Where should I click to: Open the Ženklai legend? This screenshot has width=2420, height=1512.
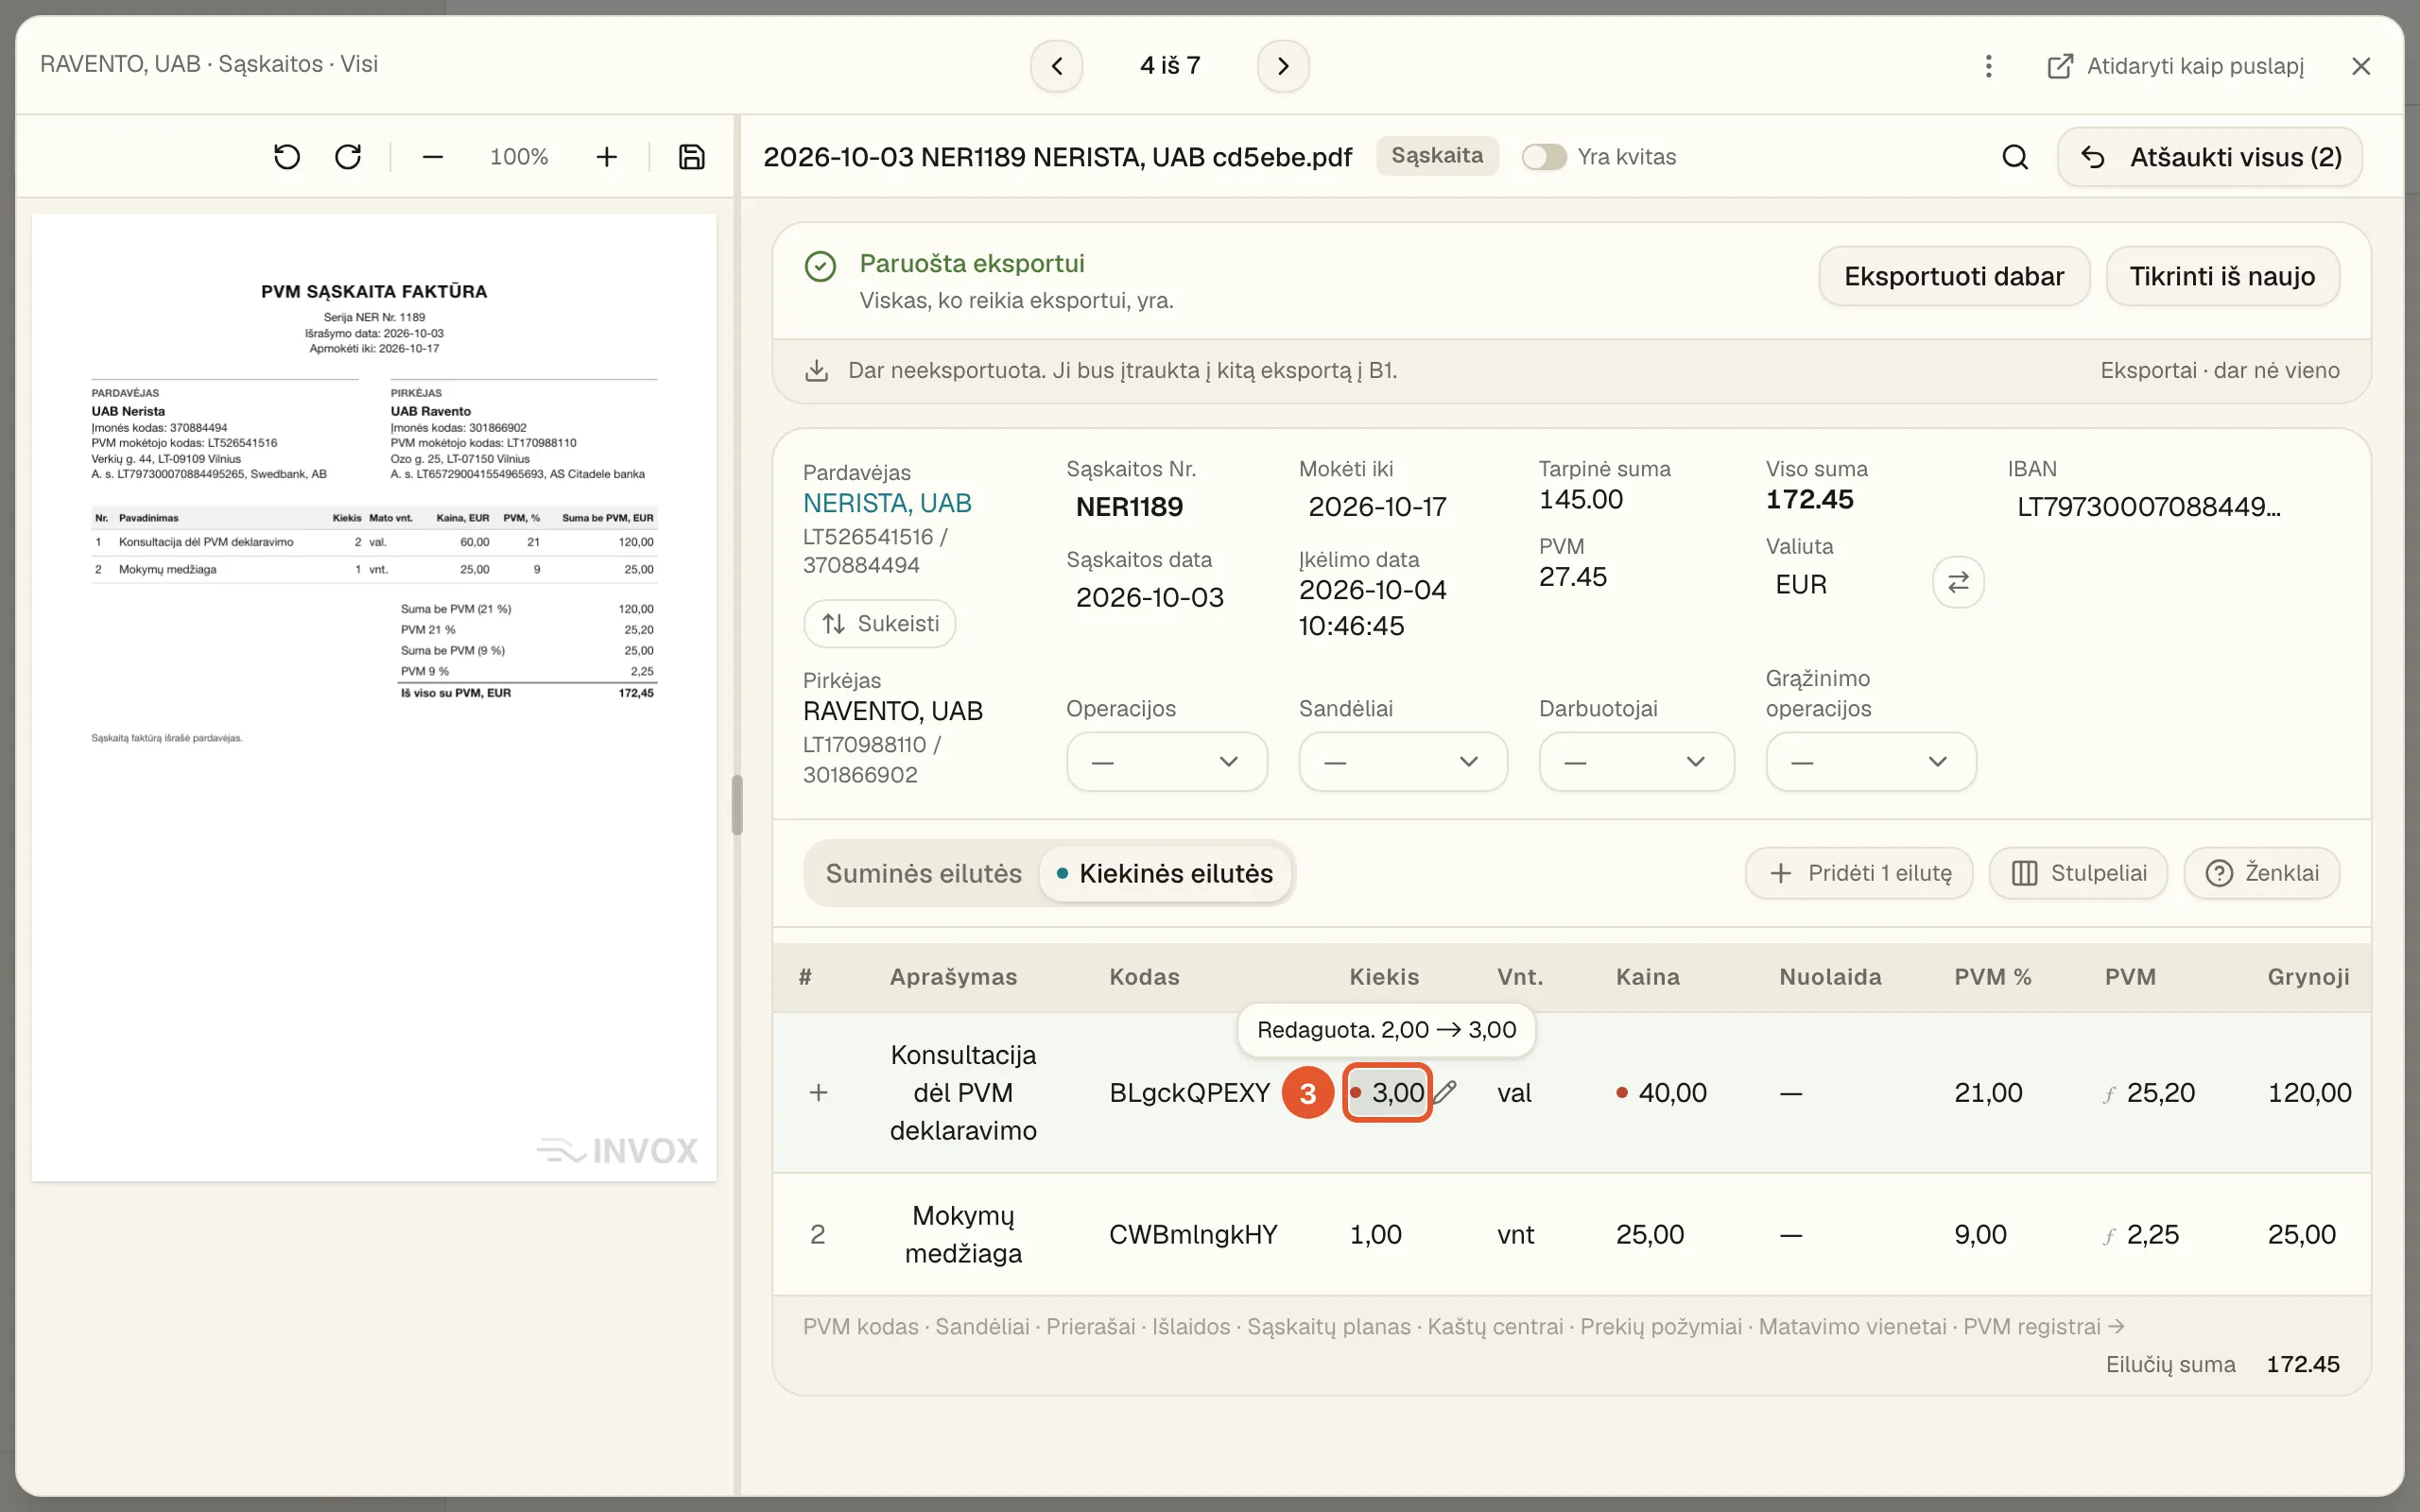coord(2261,873)
